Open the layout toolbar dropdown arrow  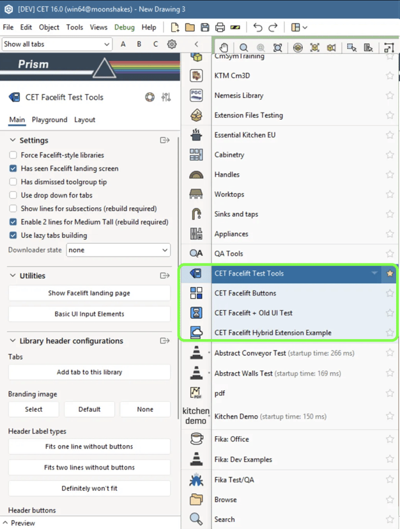pyautogui.click(x=305, y=28)
